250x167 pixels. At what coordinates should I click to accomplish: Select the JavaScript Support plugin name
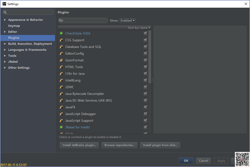pyautogui.click(x=79, y=121)
